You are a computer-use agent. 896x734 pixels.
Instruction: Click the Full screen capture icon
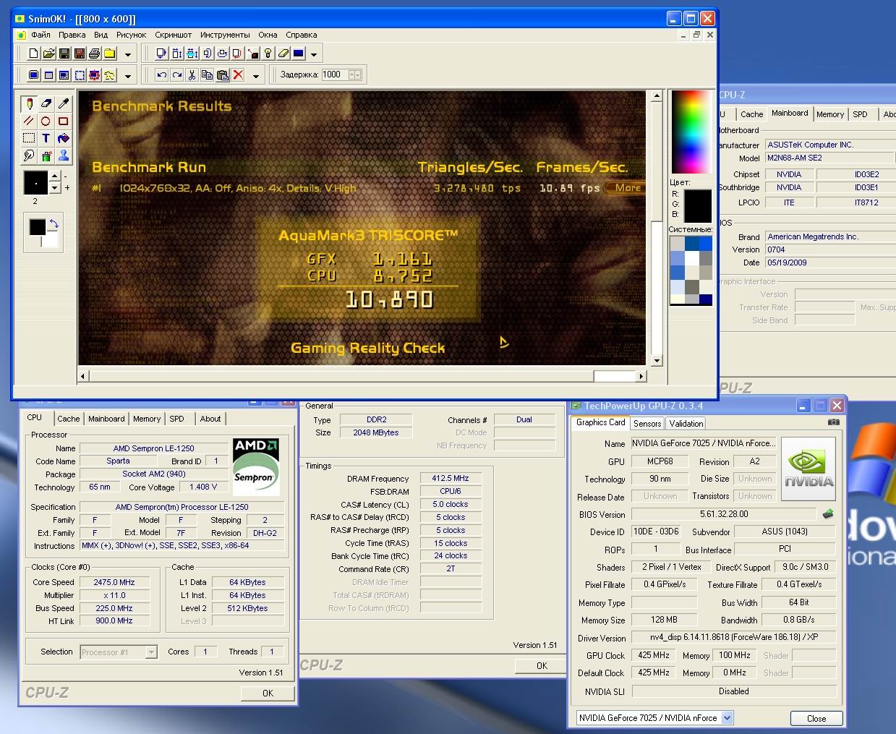(x=33, y=74)
